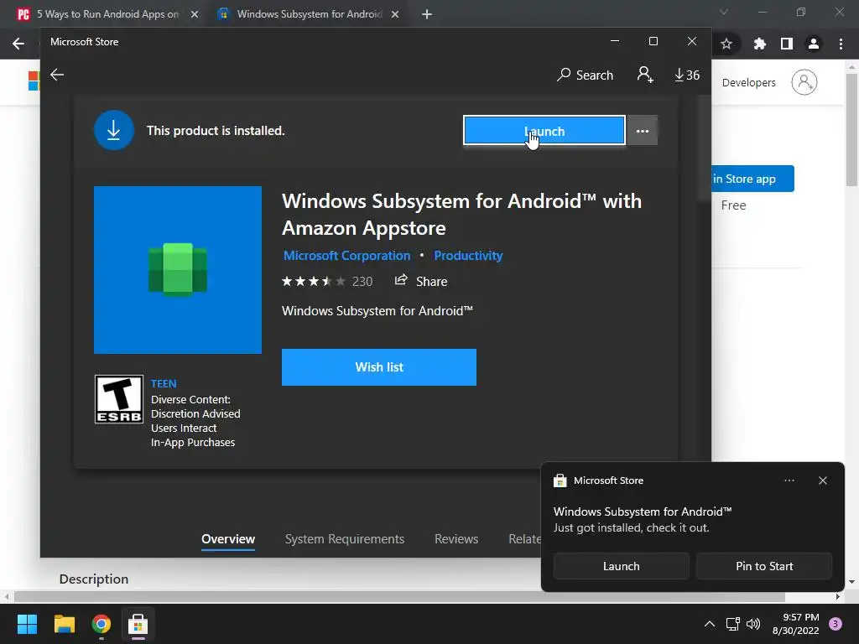Image resolution: width=859 pixels, height=644 pixels.
Task: Open notification options ellipsis
Action: point(789,480)
